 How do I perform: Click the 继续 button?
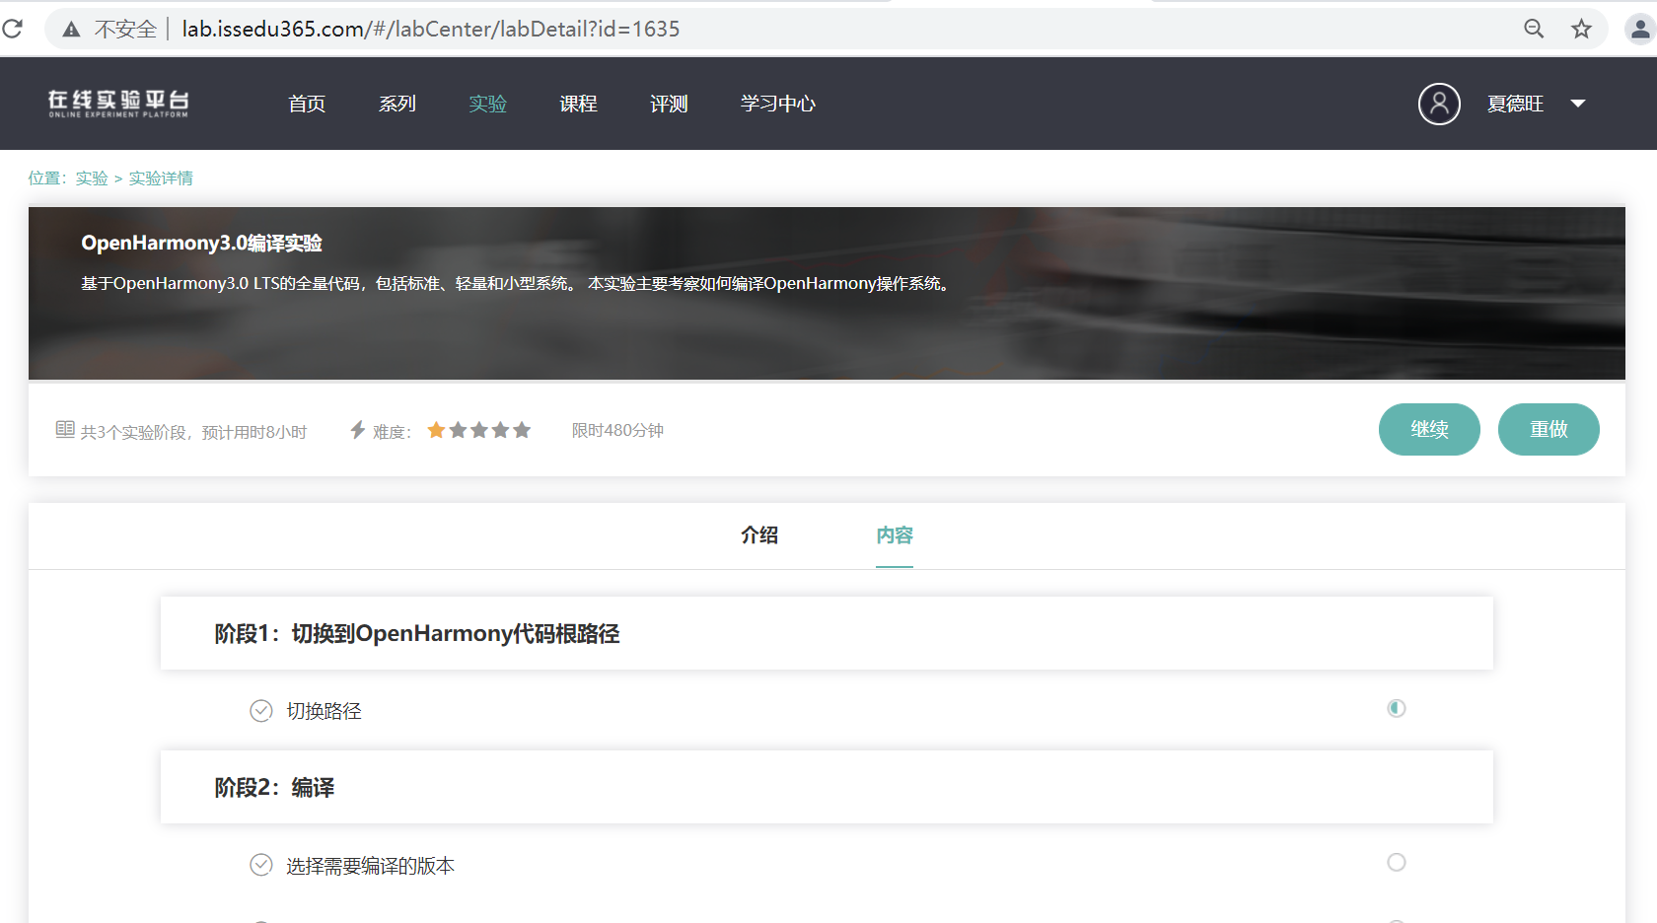coord(1429,429)
